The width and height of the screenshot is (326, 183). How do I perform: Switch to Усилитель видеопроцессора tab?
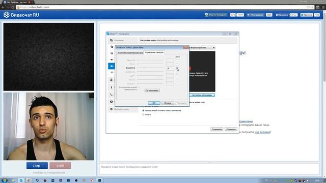pyautogui.click(x=130, y=53)
